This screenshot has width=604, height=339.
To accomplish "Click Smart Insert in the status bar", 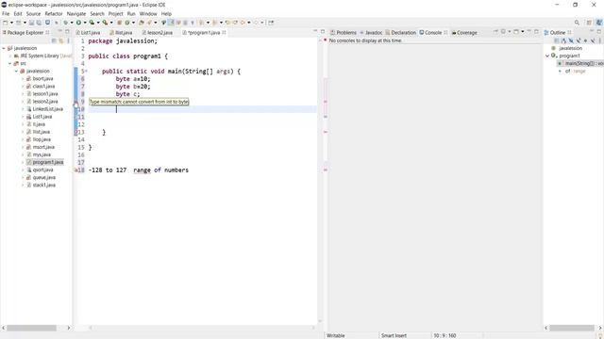I will 394,335.
